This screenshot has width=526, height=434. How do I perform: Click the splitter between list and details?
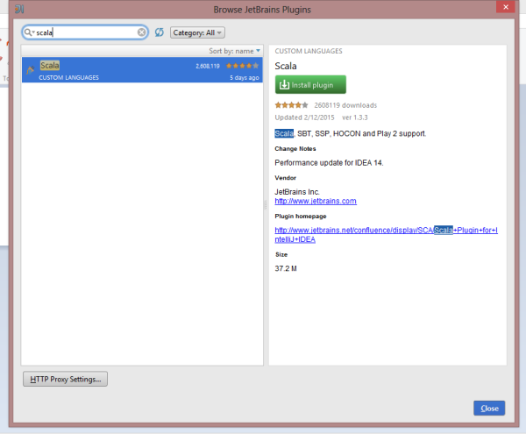267,203
